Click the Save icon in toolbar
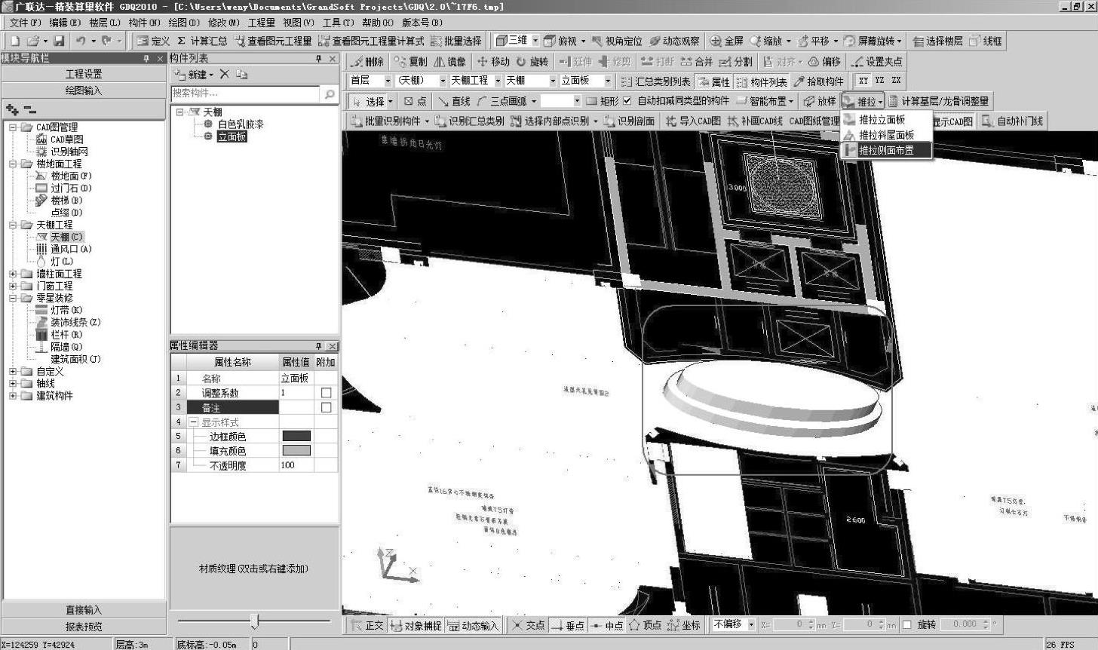Screen dimensions: 1098x650 [x=59, y=41]
